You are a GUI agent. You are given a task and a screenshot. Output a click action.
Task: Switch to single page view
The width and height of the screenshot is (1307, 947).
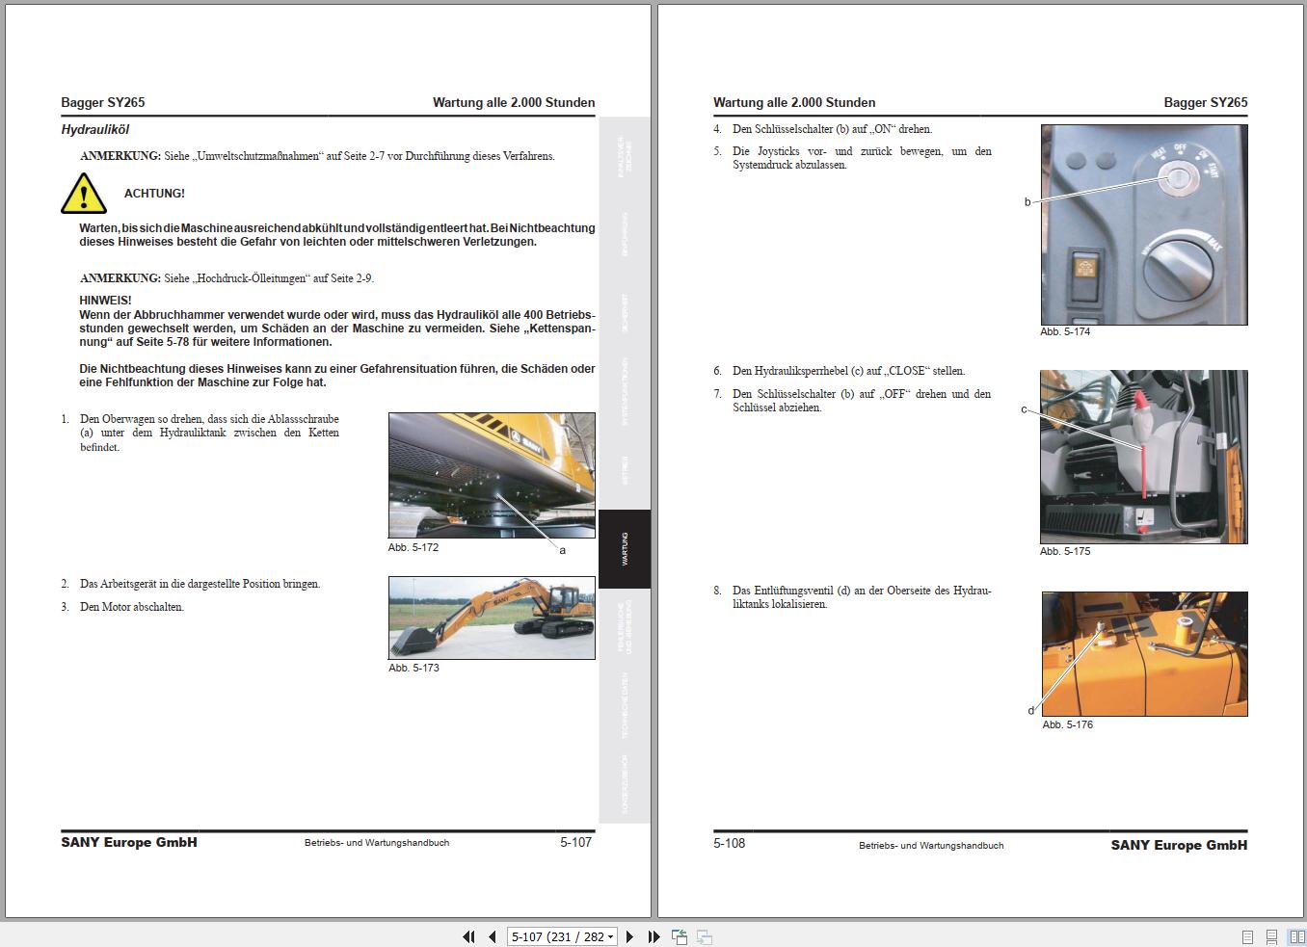(1247, 936)
